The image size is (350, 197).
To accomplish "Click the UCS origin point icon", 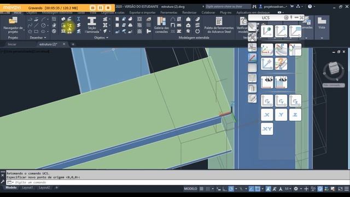I will click(267, 31).
